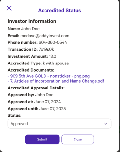
Task: Expand the status list via chevron arrow
Action: (106, 124)
